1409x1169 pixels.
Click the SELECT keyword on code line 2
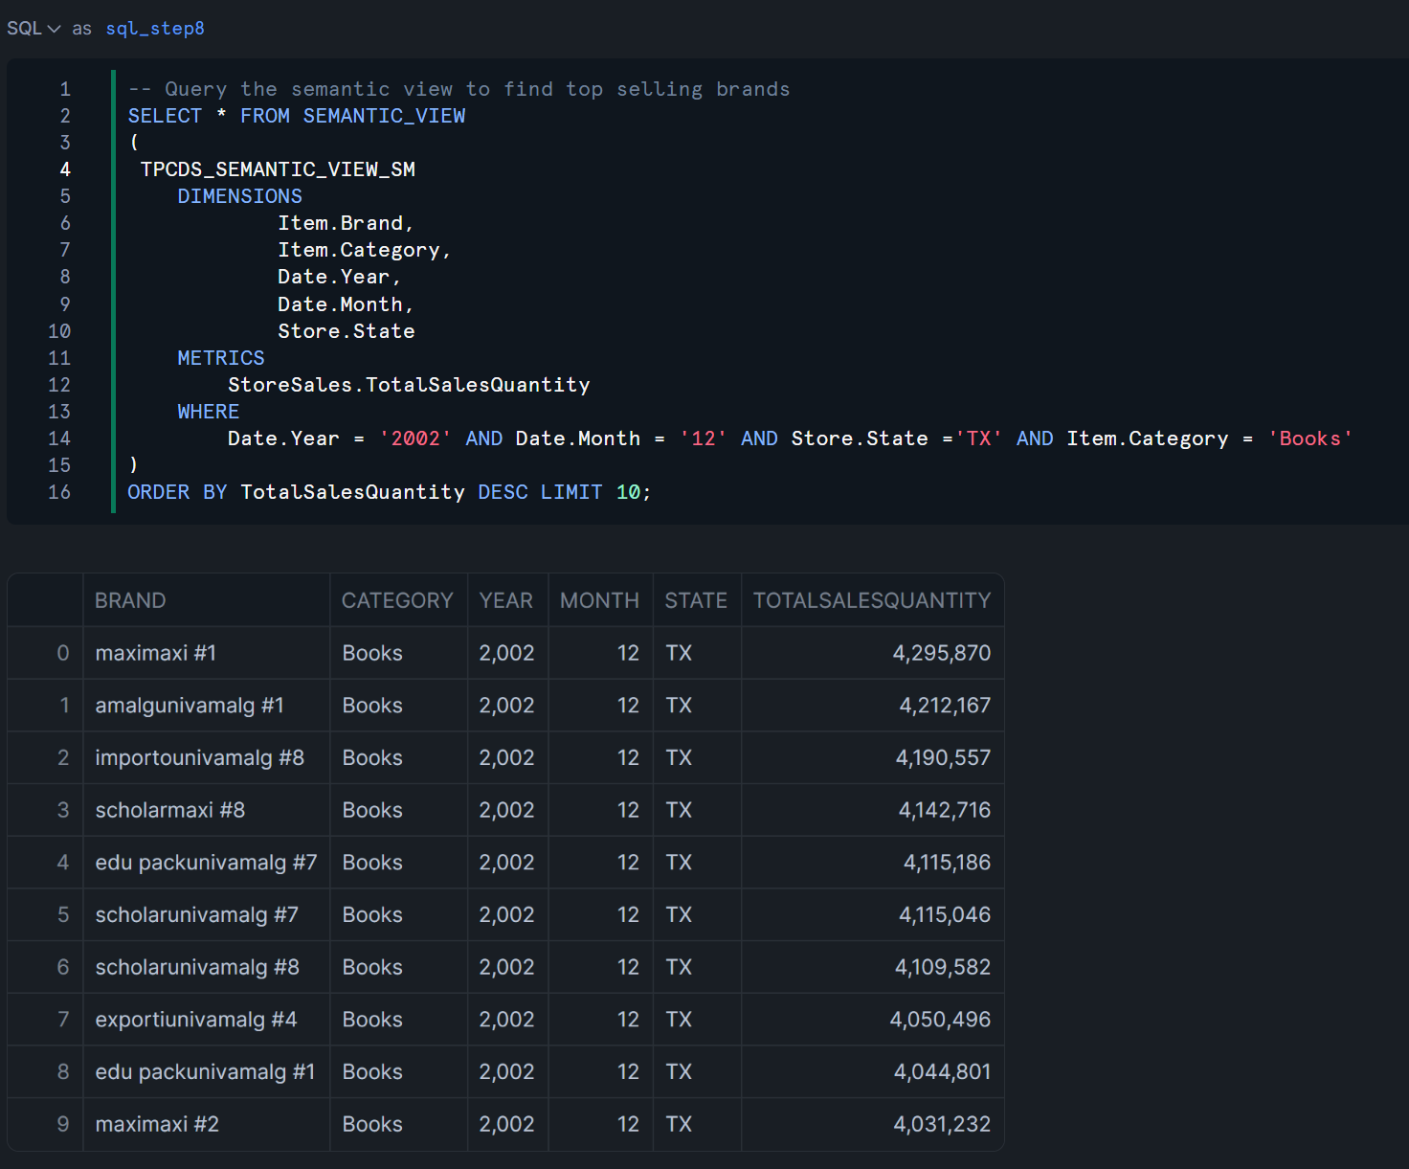pos(166,116)
